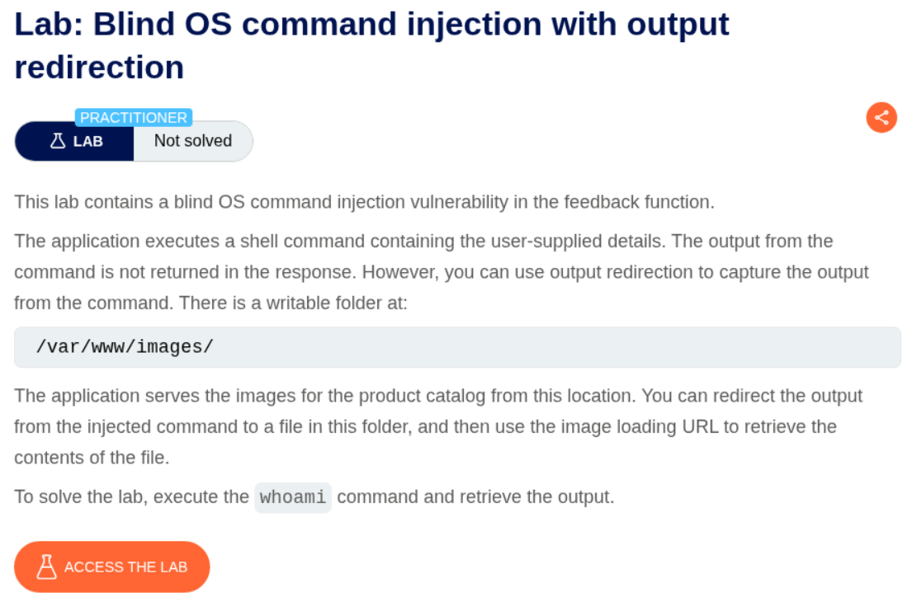917x611 pixels.
Task: Select the PRACTITIONER difficulty tag
Action: pyautogui.click(x=134, y=117)
